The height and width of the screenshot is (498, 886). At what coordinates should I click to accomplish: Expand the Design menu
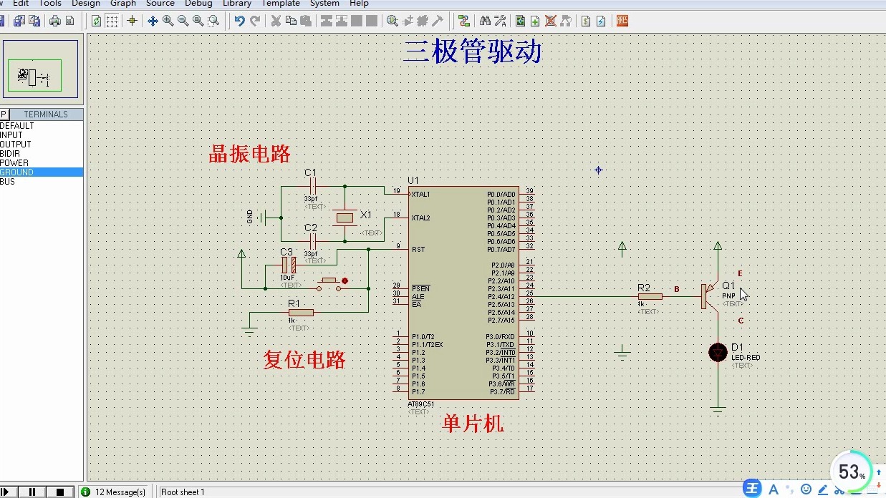(x=86, y=4)
